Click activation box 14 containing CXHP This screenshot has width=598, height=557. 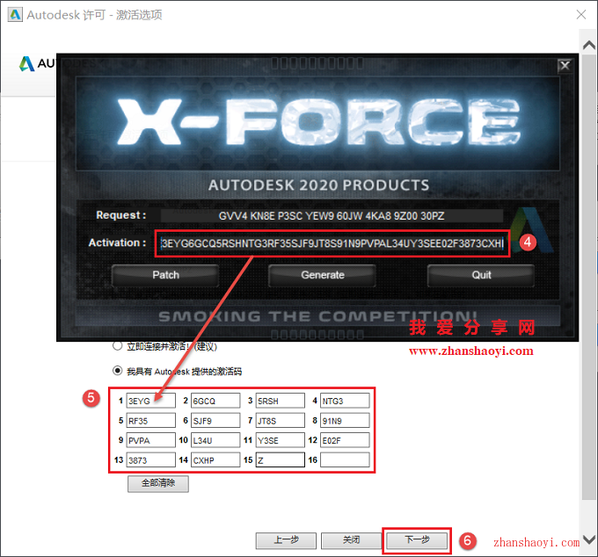(x=215, y=459)
